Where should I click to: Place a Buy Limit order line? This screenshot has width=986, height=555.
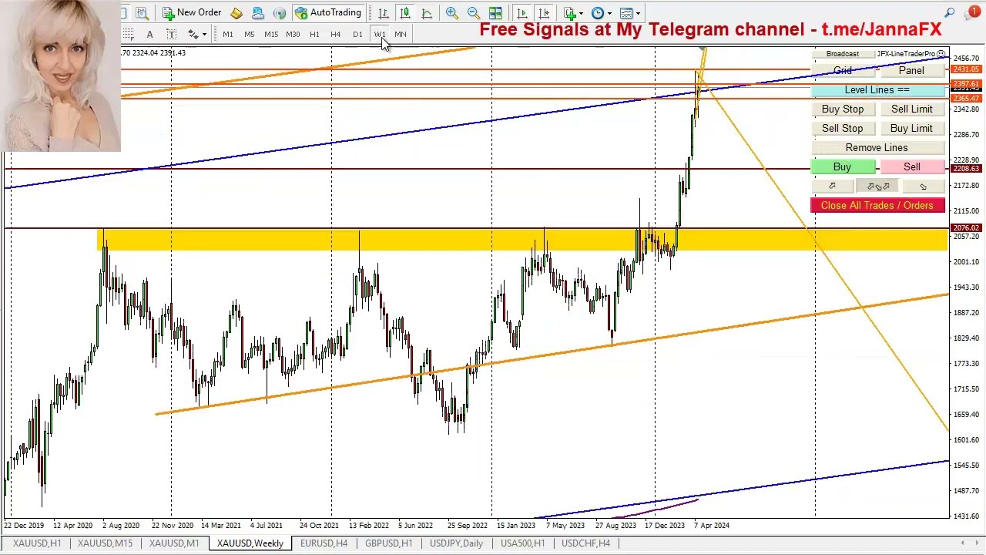coord(911,128)
